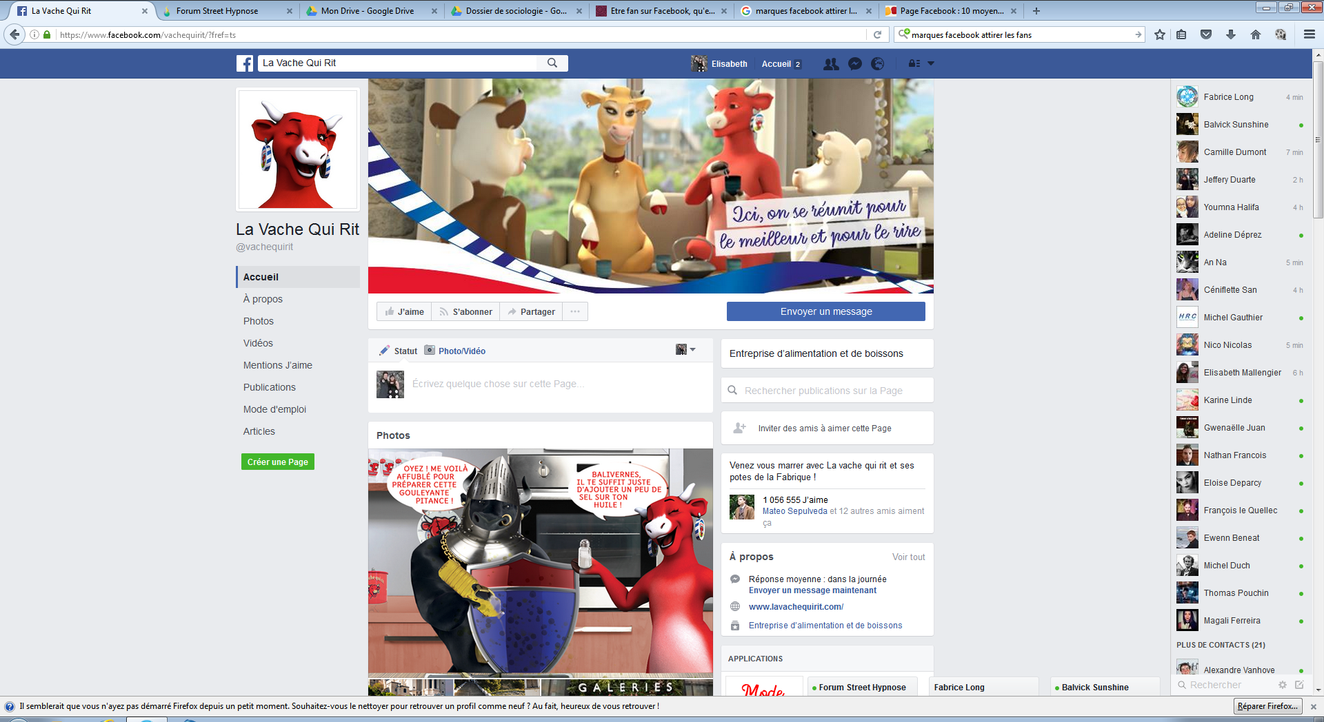Screen dimensions: 1324x722
Task: Switch to the marques facebook attirer tab
Action: click(805, 11)
